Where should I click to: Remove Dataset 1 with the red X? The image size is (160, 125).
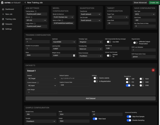153,70
